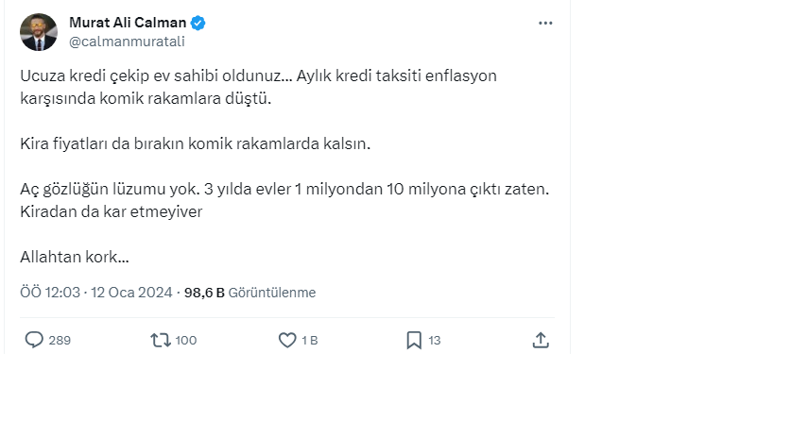Click the blue verified badge
791x437 pixels.
point(199,23)
